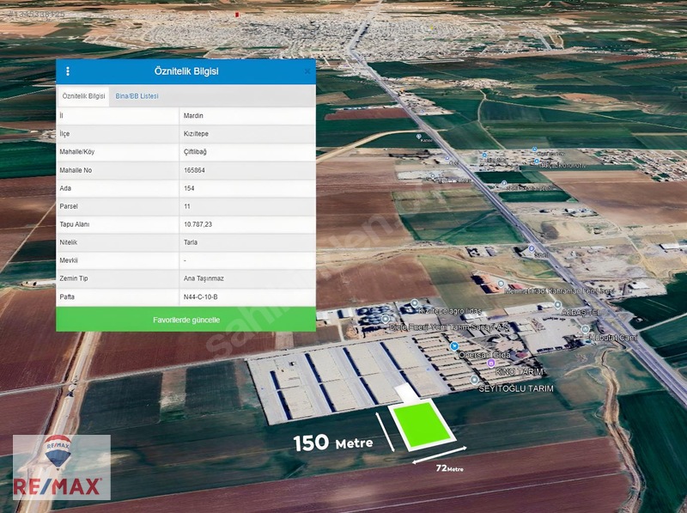The height and width of the screenshot is (513, 687).
Task: Click the map pin beside Kızıltepe agro lidaş
Action: [414, 303]
